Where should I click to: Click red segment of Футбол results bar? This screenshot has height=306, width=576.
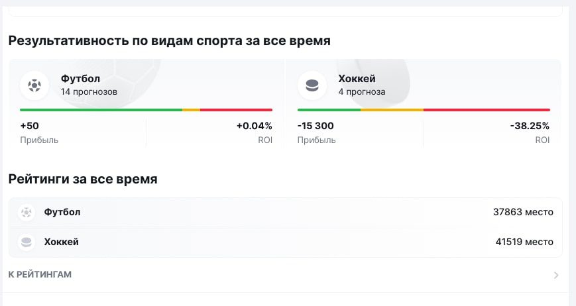pos(236,110)
